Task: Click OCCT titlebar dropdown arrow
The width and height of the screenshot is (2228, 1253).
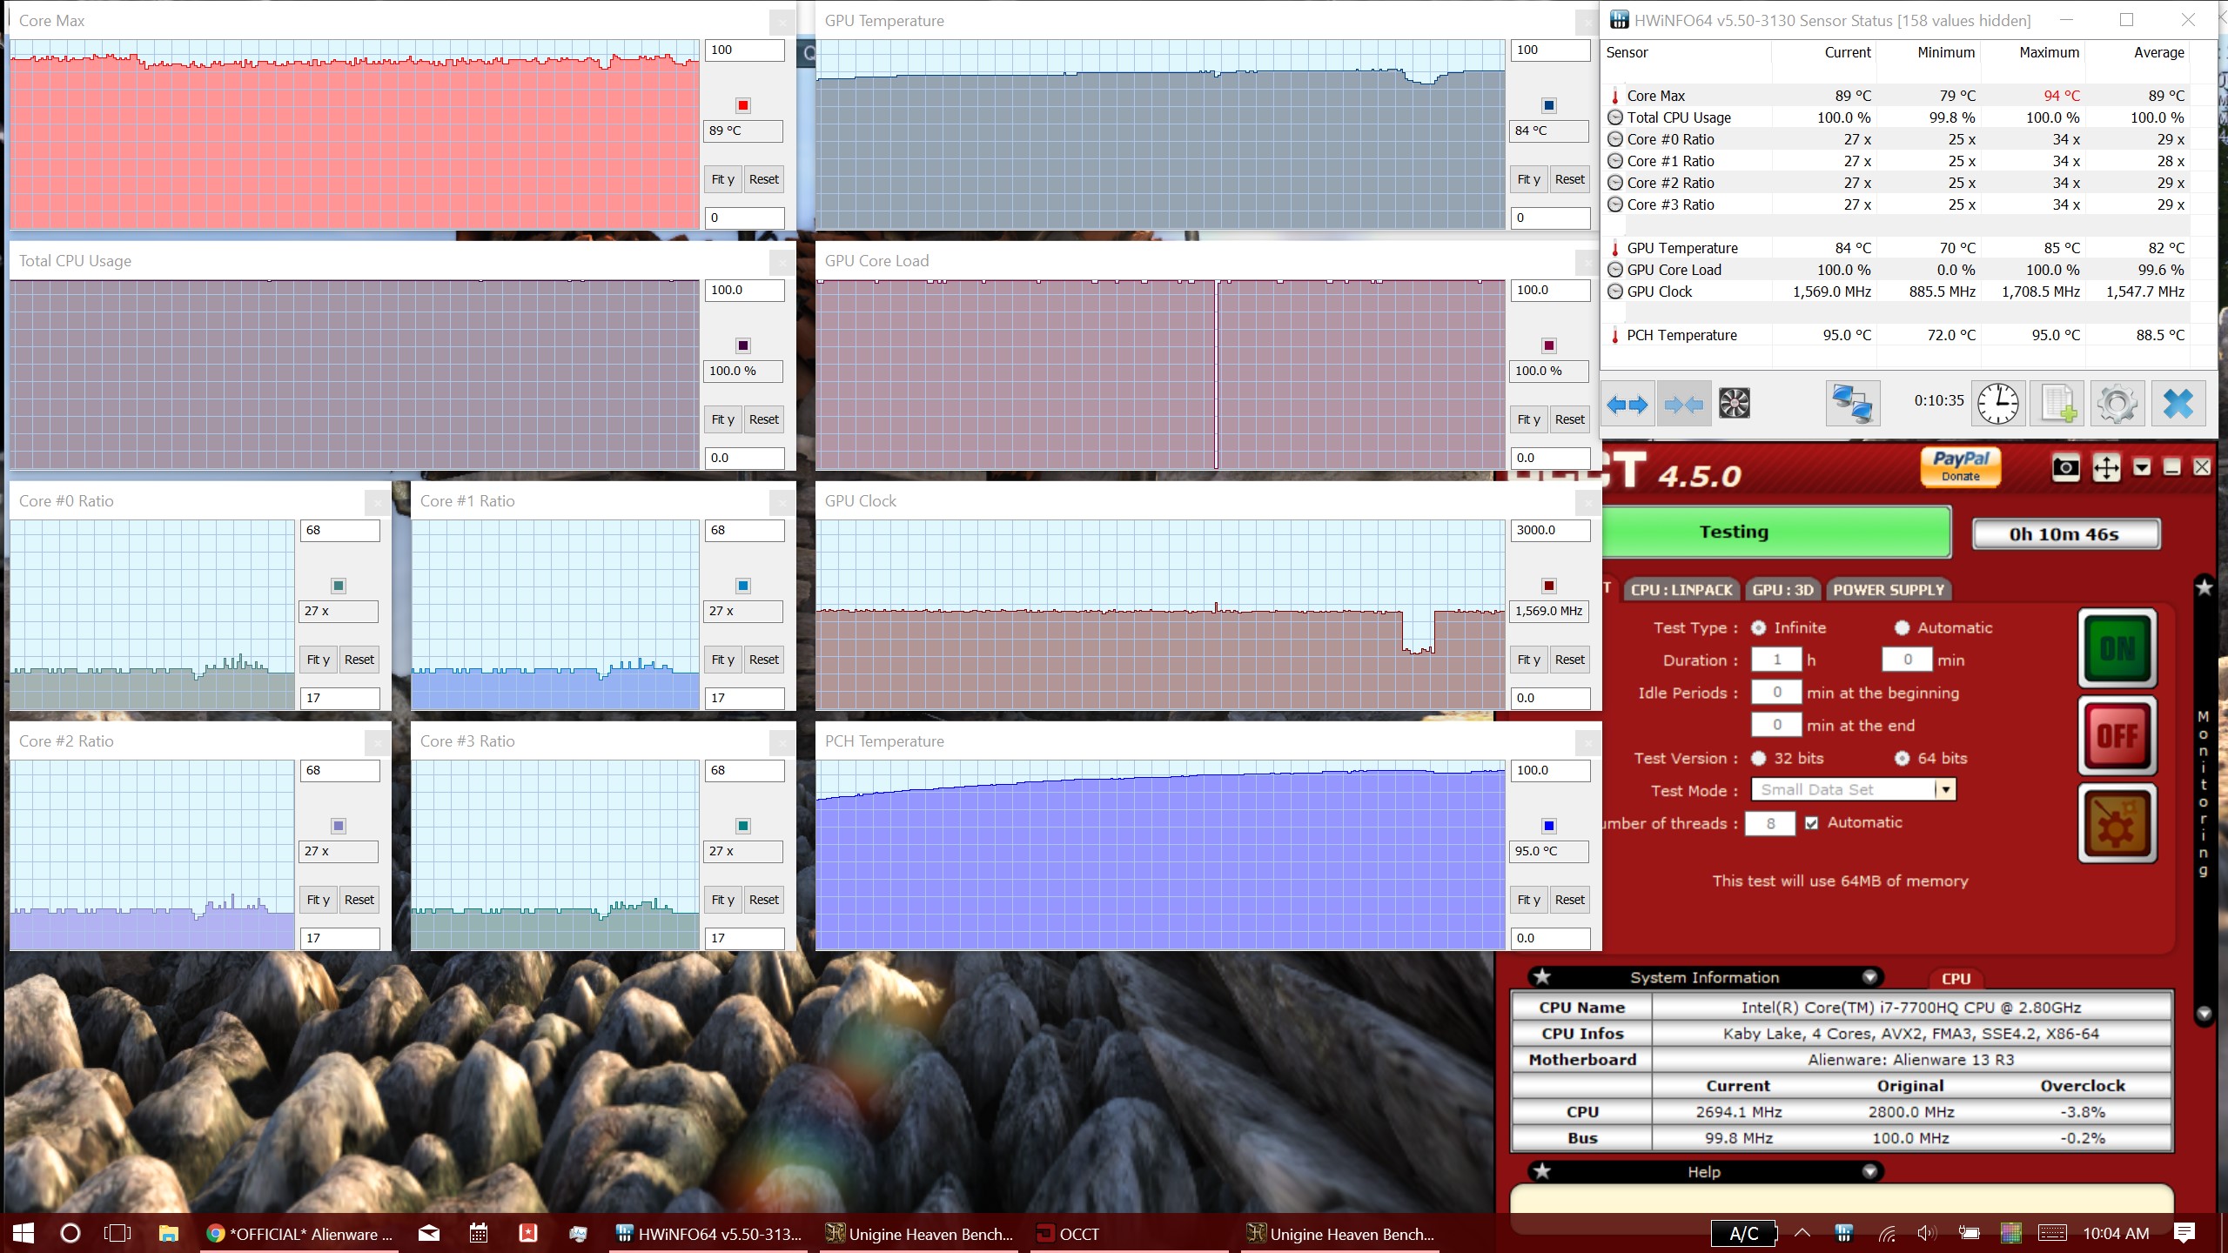Action: click(x=2142, y=468)
